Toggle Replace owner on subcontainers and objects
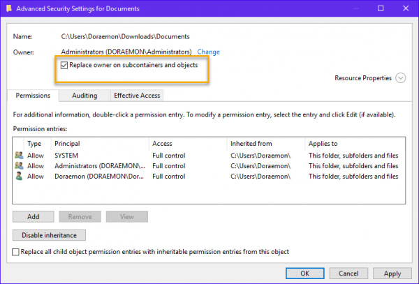Viewport: 419px width, 284px height. coord(64,65)
